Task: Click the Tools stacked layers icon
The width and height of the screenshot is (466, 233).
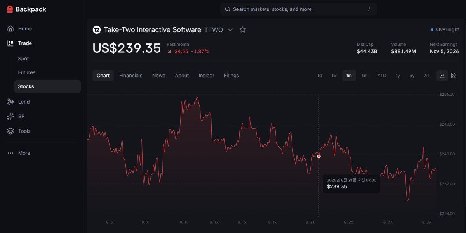Action: coord(10,131)
